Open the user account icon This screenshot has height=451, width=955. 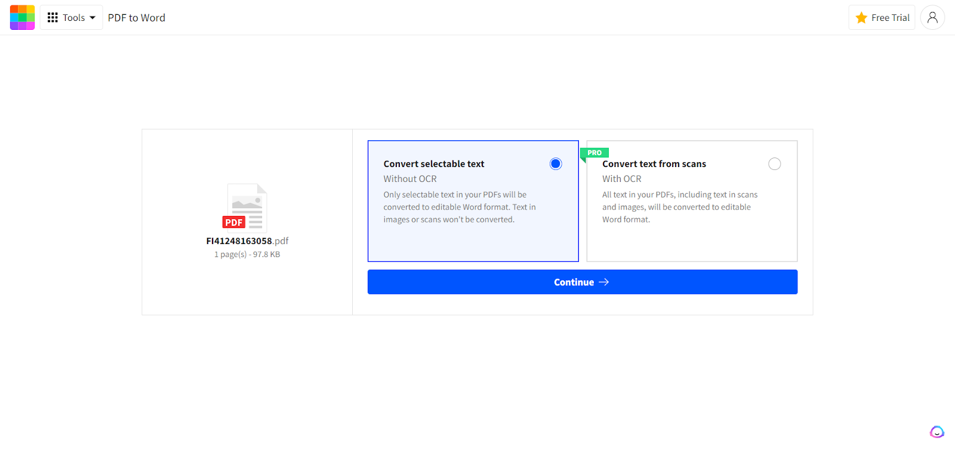click(932, 18)
